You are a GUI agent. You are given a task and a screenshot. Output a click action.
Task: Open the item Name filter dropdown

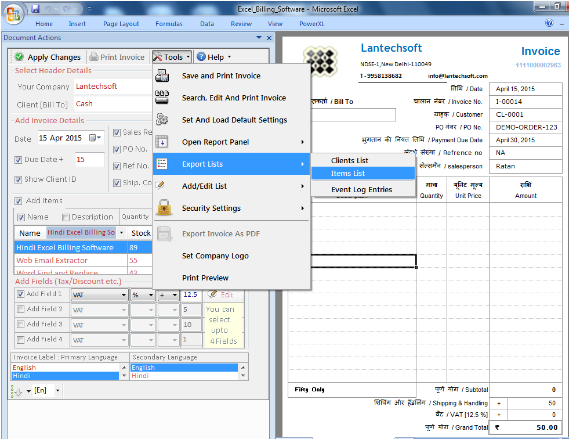pos(122,233)
